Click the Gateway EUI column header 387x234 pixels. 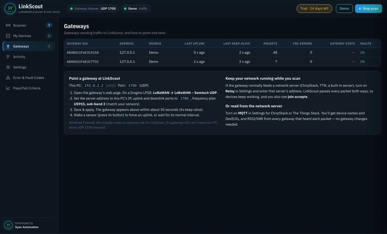(x=77, y=43)
